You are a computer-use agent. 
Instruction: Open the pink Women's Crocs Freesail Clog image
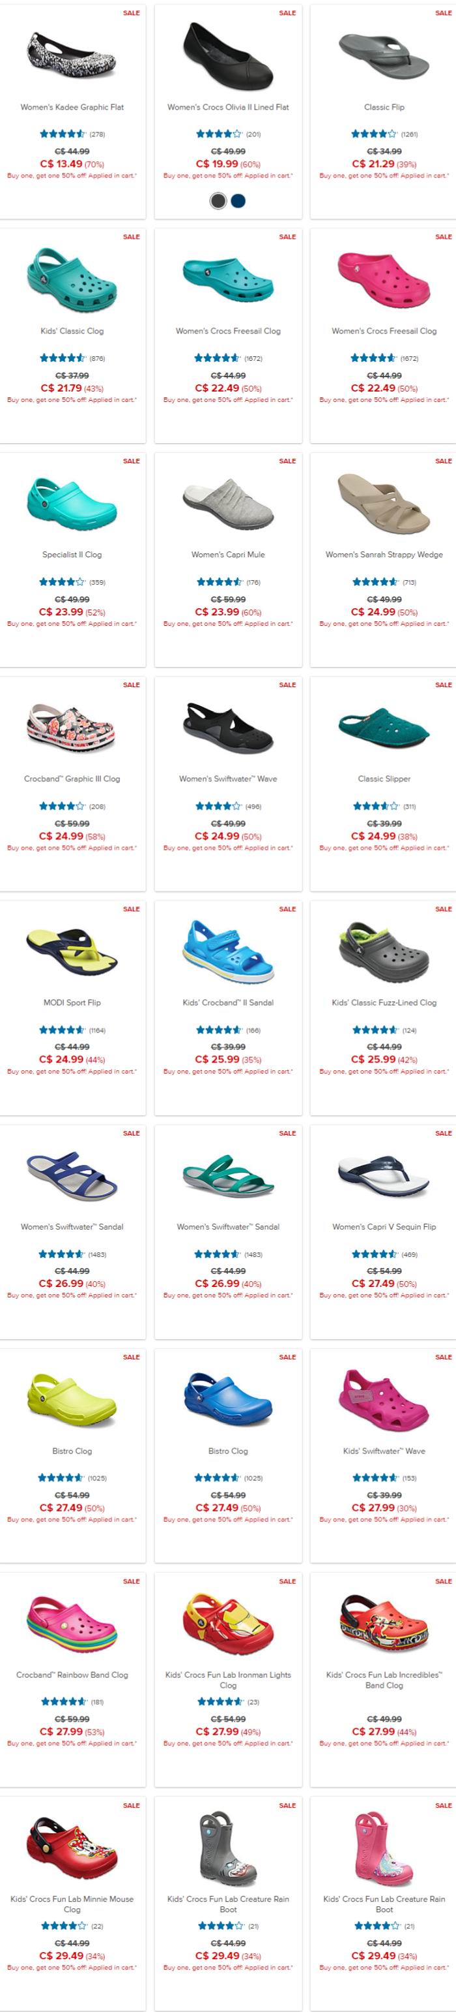point(384,279)
